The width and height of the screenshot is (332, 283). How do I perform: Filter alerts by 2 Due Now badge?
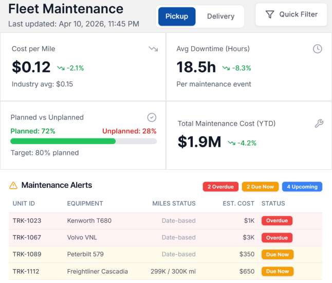point(260,187)
